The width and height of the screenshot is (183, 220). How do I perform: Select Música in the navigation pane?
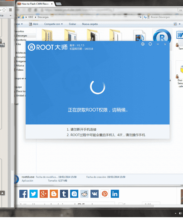(x=20, y=65)
